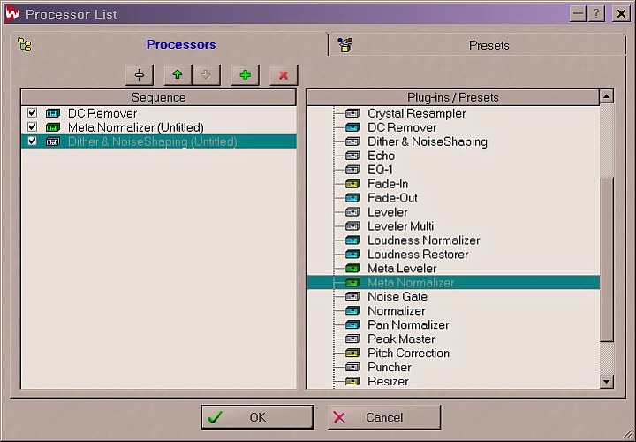The width and height of the screenshot is (636, 442).
Task: Click the plug-in list scrollbar thumb
Action: tap(606, 259)
